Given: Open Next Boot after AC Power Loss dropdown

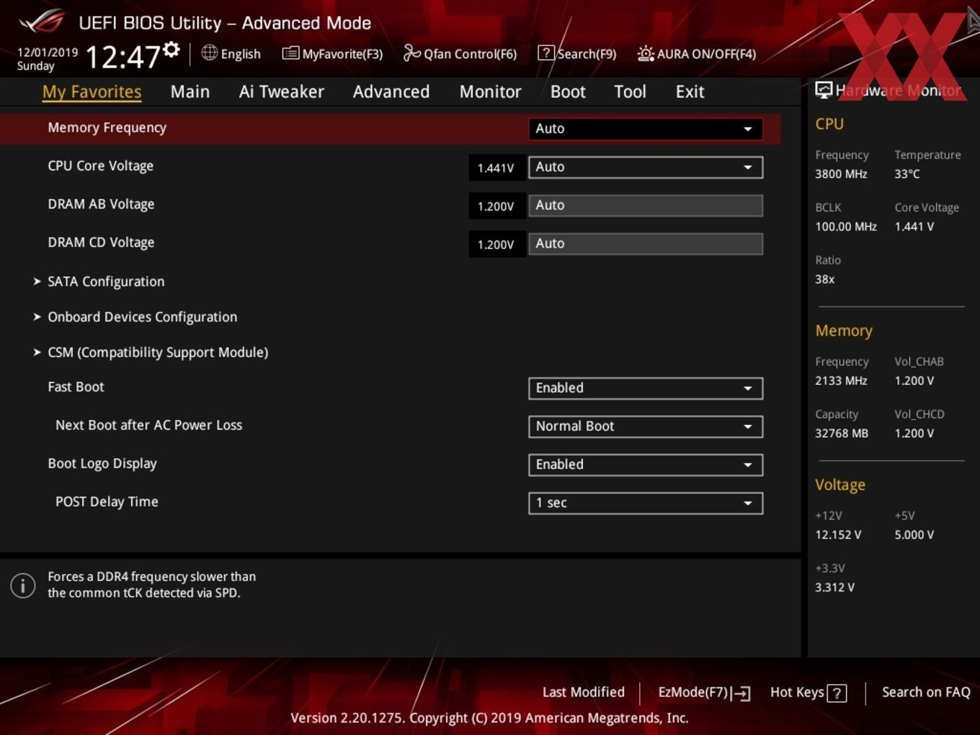Looking at the screenshot, I should [645, 427].
